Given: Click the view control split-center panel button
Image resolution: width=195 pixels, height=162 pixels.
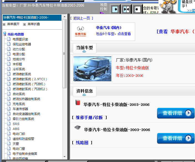Looking at the screenshot, I should [x=126, y=9].
